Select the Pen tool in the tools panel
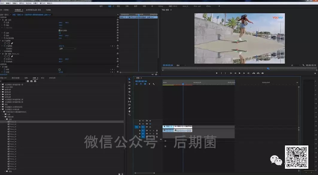The width and height of the screenshot is (318, 175). 130,108
